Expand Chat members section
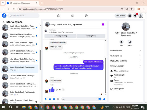The height and width of the screenshot is (110, 147). click(x=126, y=56)
